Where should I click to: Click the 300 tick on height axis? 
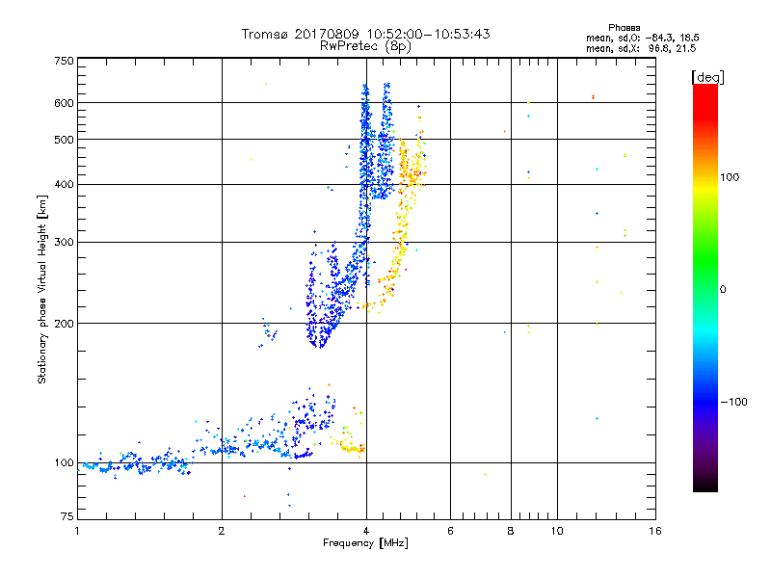click(64, 242)
